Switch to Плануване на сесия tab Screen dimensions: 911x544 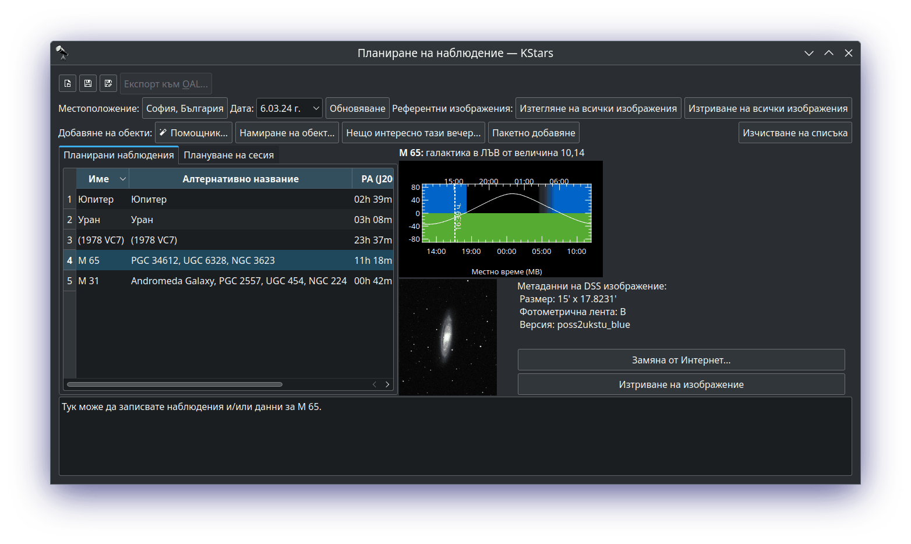(x=228, y=155)
